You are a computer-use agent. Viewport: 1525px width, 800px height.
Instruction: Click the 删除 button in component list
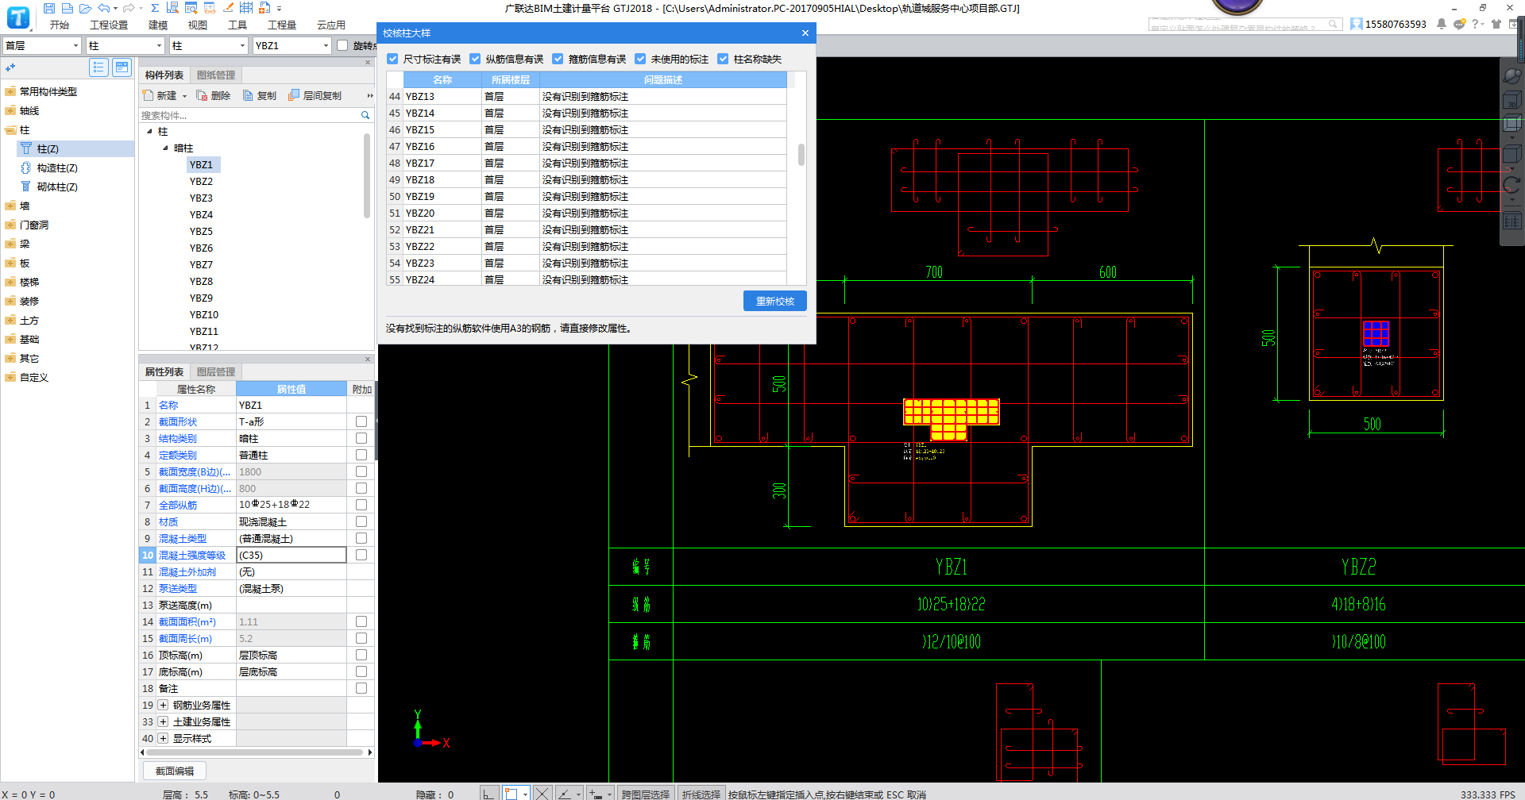click(x=213, y=95)
